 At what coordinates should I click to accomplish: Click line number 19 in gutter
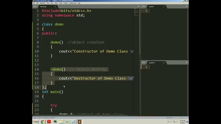[x=37, y=92]
